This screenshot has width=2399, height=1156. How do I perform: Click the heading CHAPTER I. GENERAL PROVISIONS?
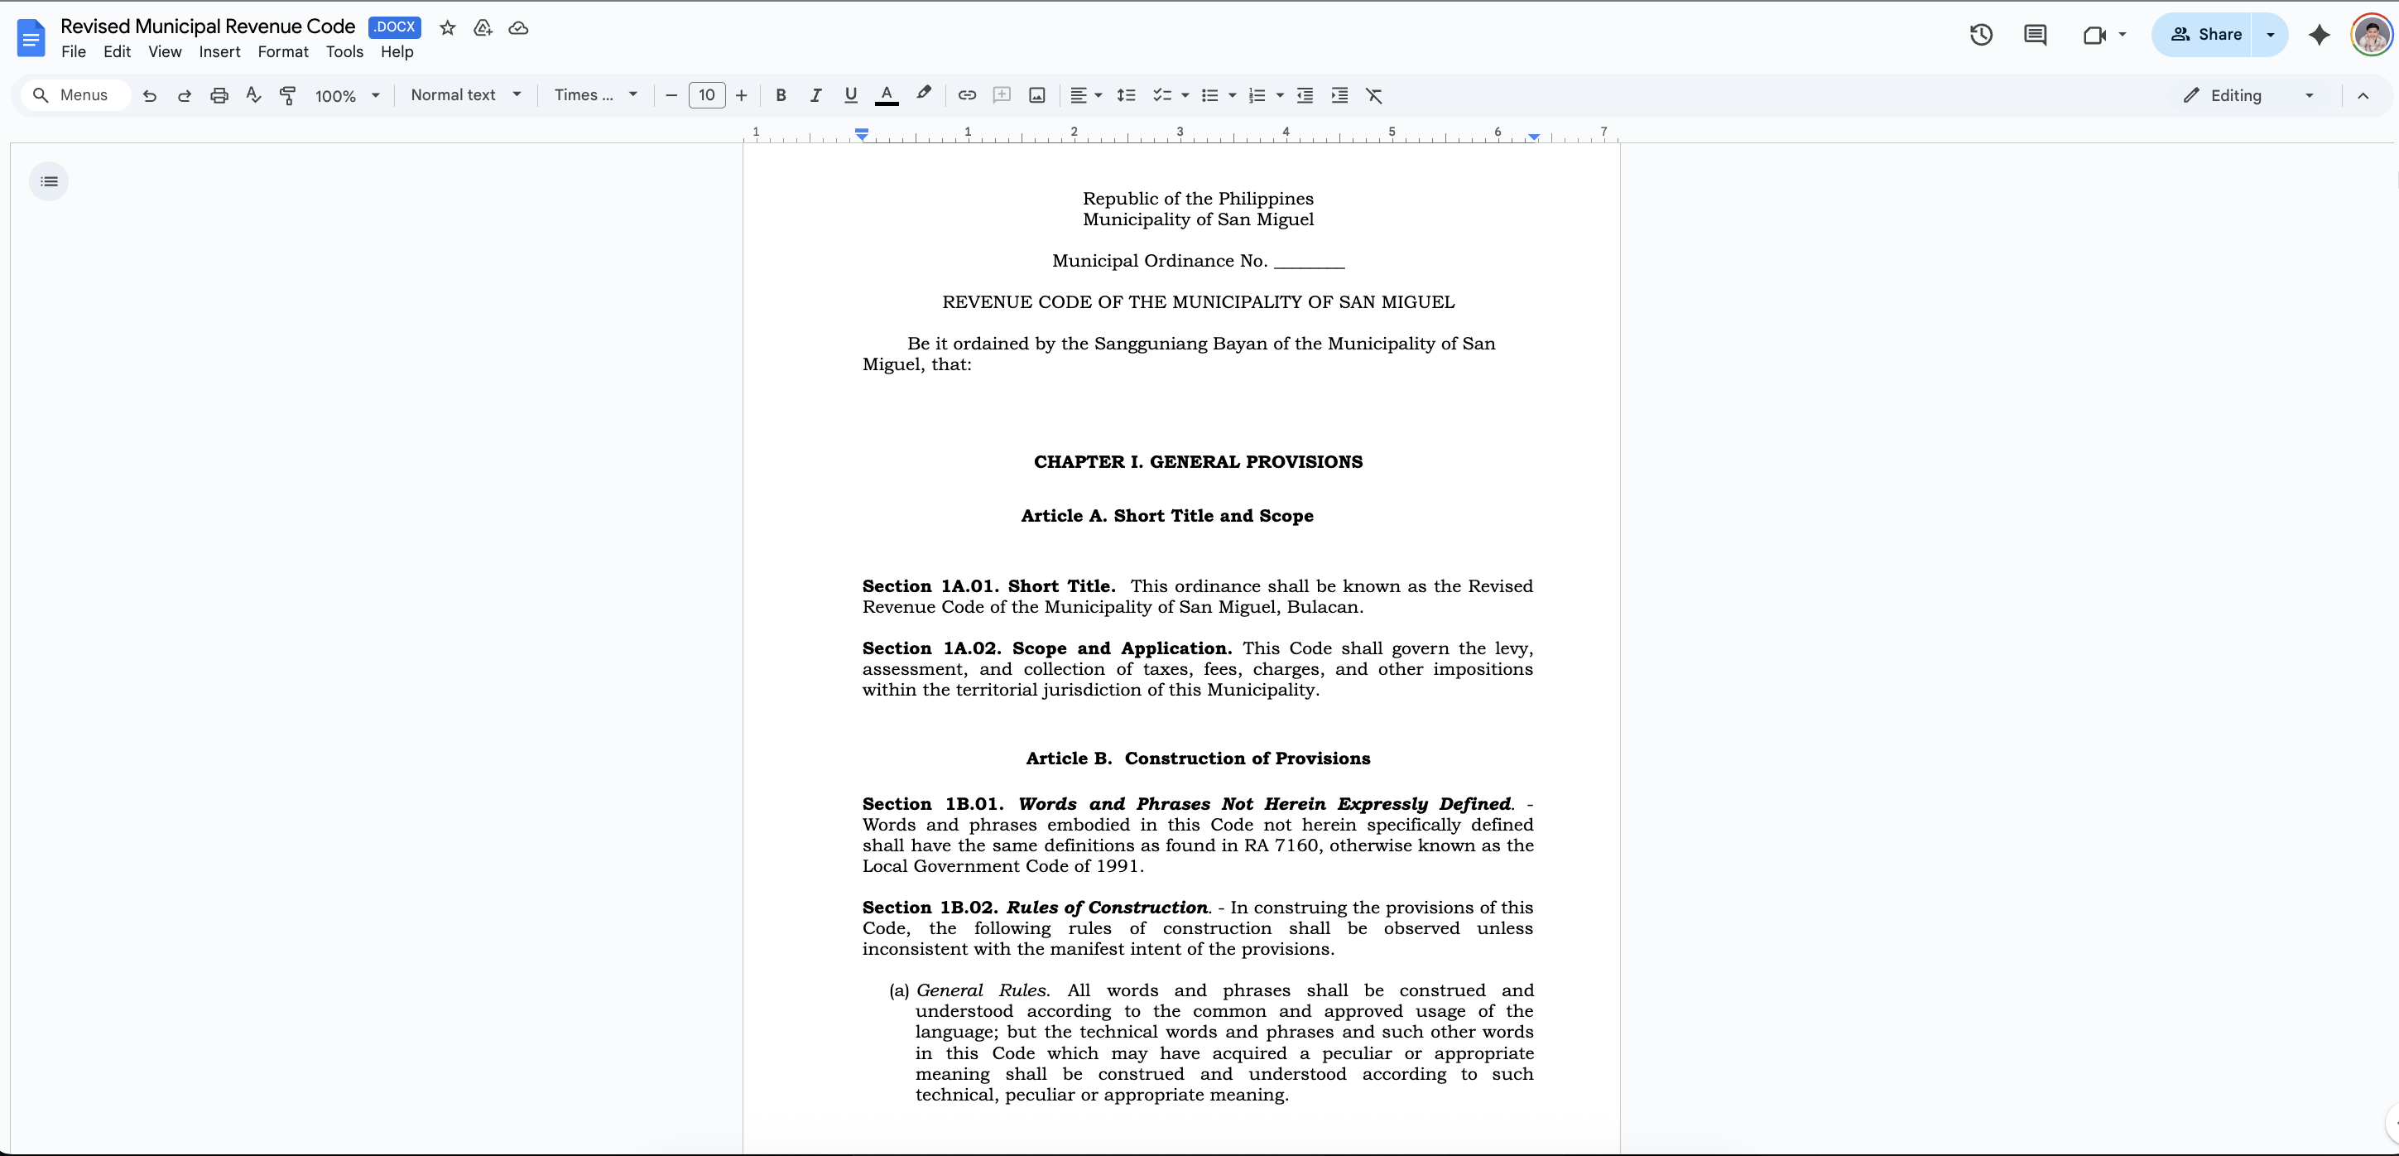click(x=1198, y=462)
